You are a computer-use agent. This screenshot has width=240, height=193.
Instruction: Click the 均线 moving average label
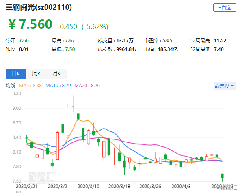11,85
